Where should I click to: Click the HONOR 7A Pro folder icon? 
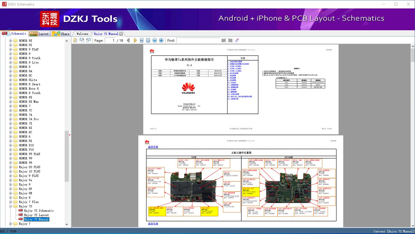16,119
